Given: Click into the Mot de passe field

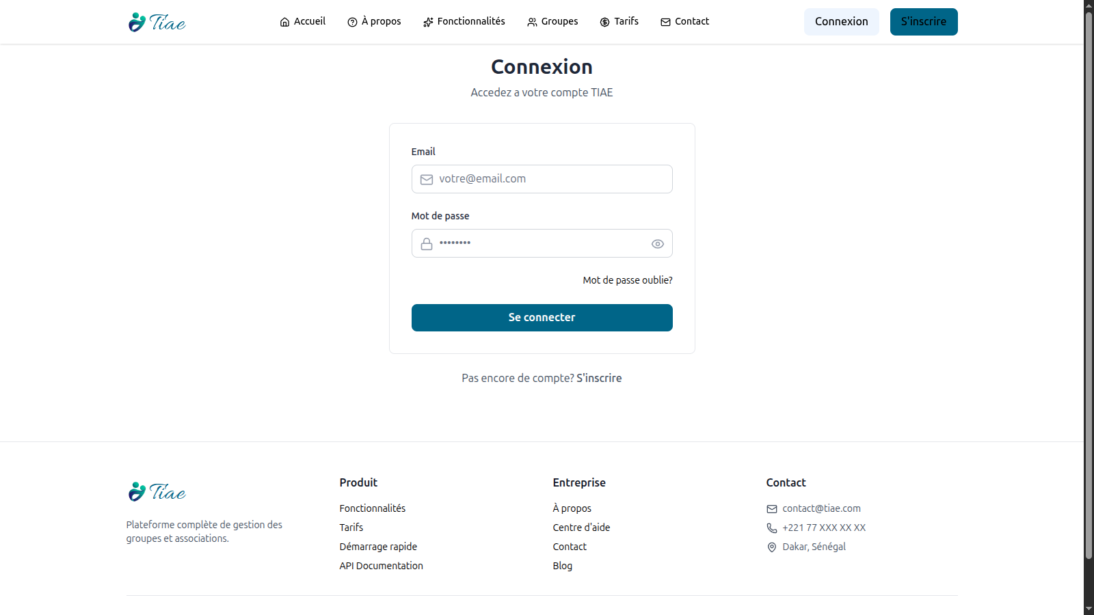Looking at the screenshot, I should [540, 243].
